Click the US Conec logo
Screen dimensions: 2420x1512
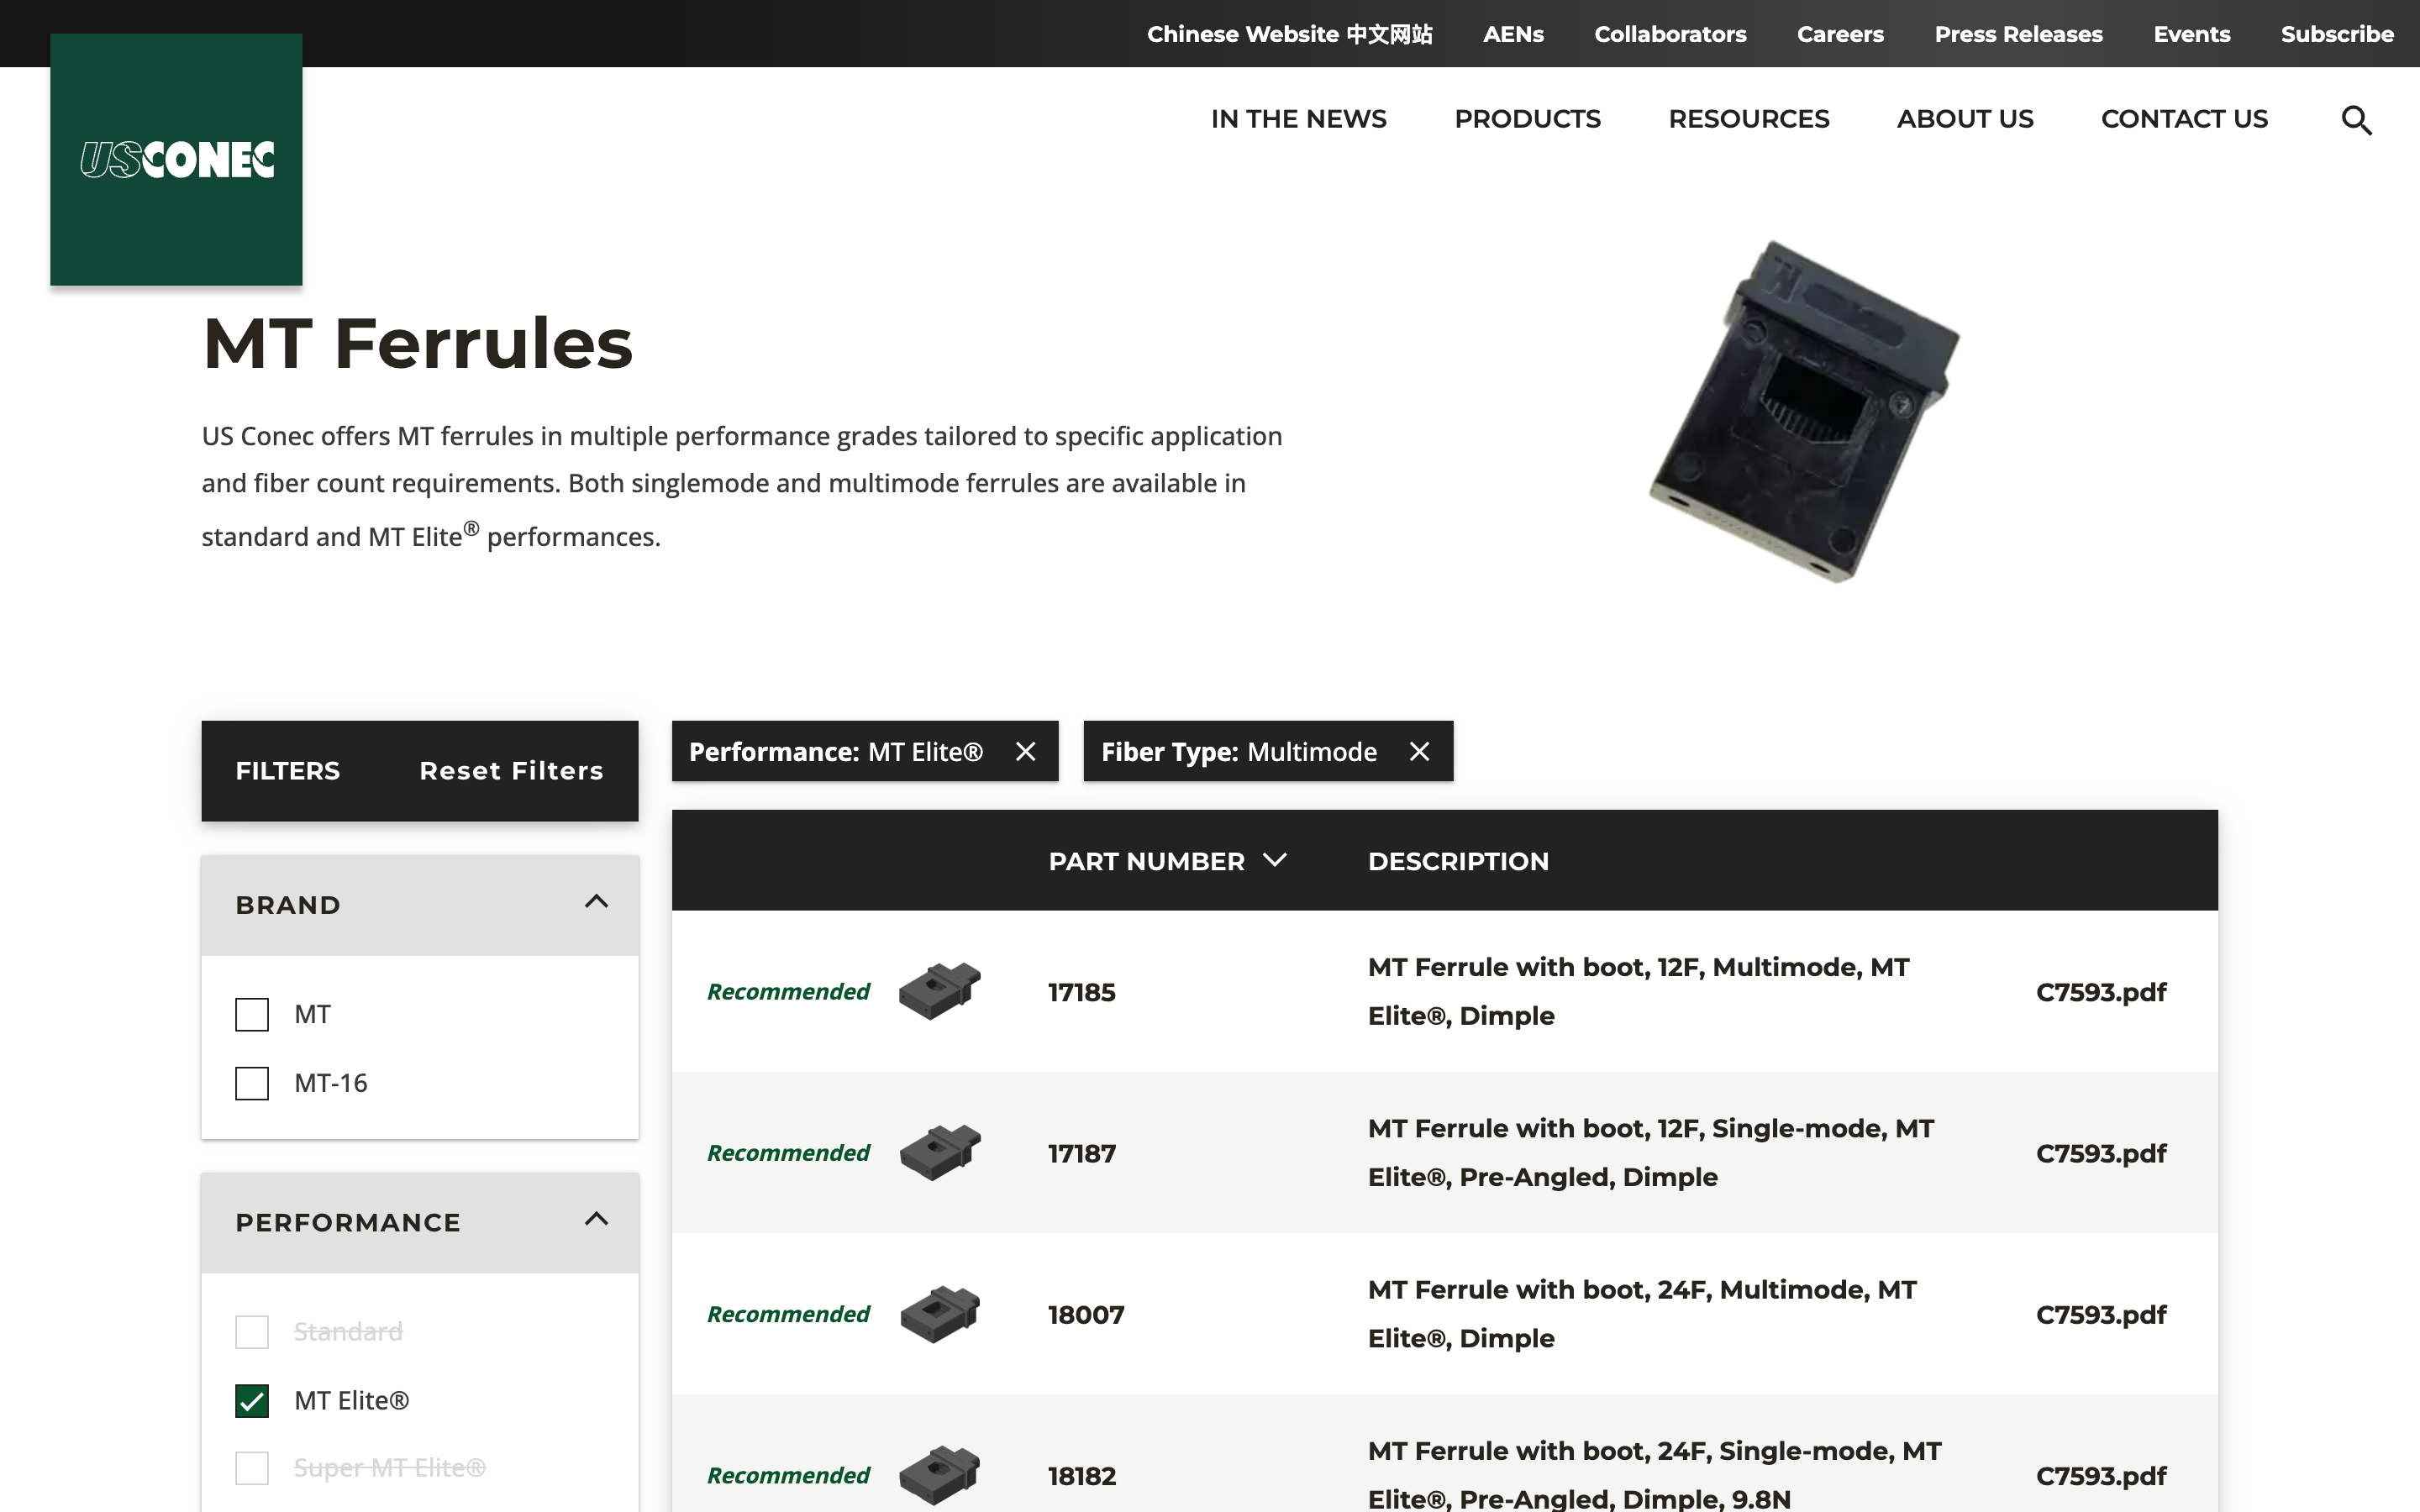coord(176,160)
